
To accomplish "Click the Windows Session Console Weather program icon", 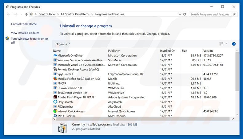I will 55,60.
